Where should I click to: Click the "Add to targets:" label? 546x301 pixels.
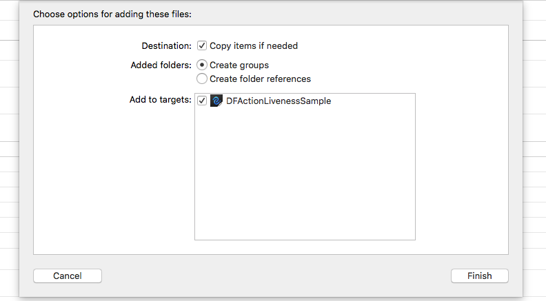point(160,100)
